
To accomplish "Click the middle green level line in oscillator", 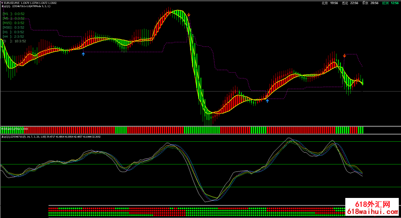I will (x=200, y=164).
